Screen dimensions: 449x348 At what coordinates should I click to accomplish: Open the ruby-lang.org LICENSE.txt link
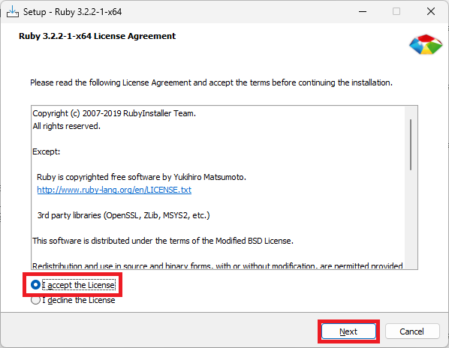114,190
